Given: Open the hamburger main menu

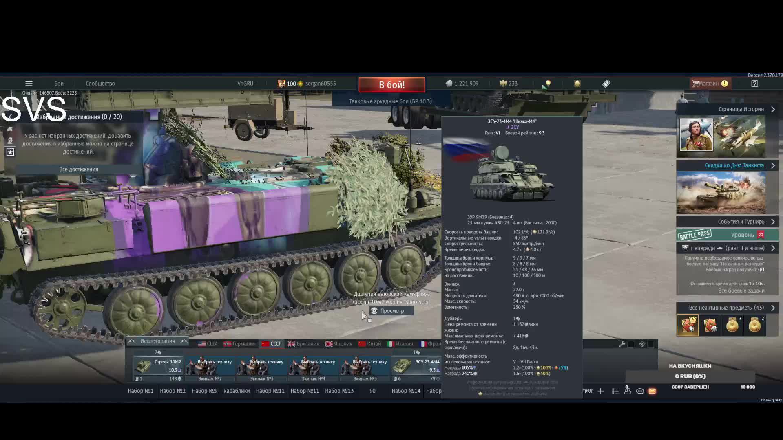Looking at the screenshot, I should [x=29, y=84].
